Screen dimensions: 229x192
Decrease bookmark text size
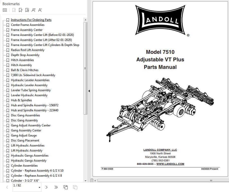[x=40, y=10]
